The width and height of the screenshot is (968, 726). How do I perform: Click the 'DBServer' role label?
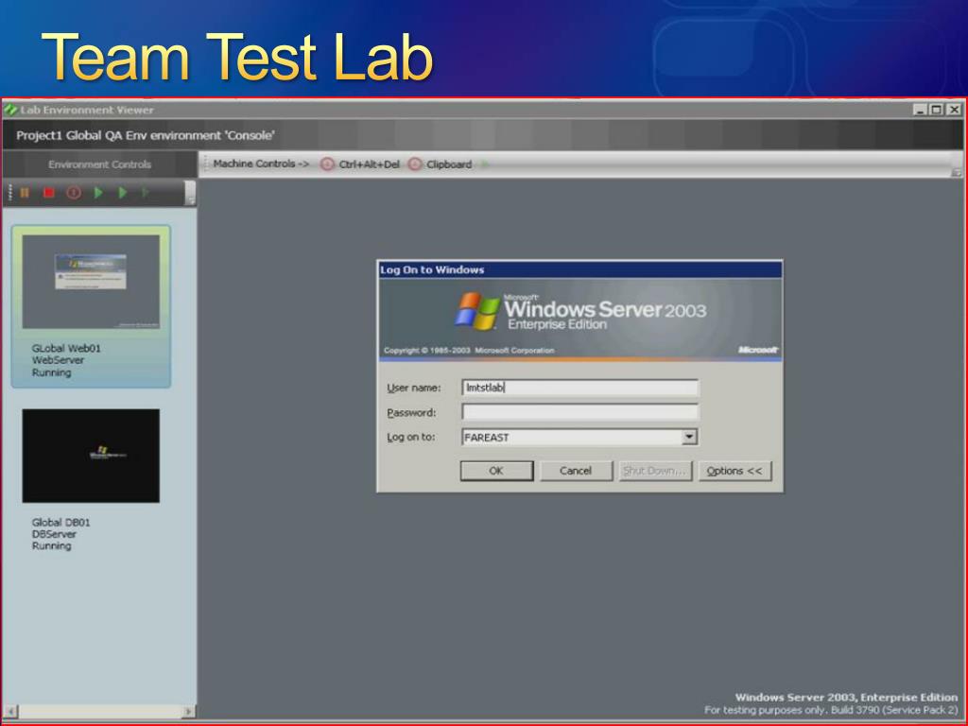click(x=54, y=534)
